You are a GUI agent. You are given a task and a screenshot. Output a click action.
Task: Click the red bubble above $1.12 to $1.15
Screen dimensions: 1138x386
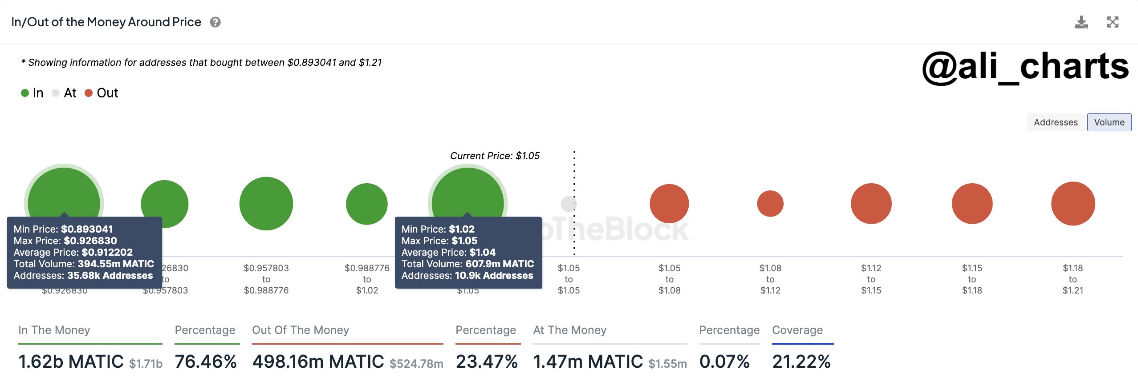[x=871, y=204]
